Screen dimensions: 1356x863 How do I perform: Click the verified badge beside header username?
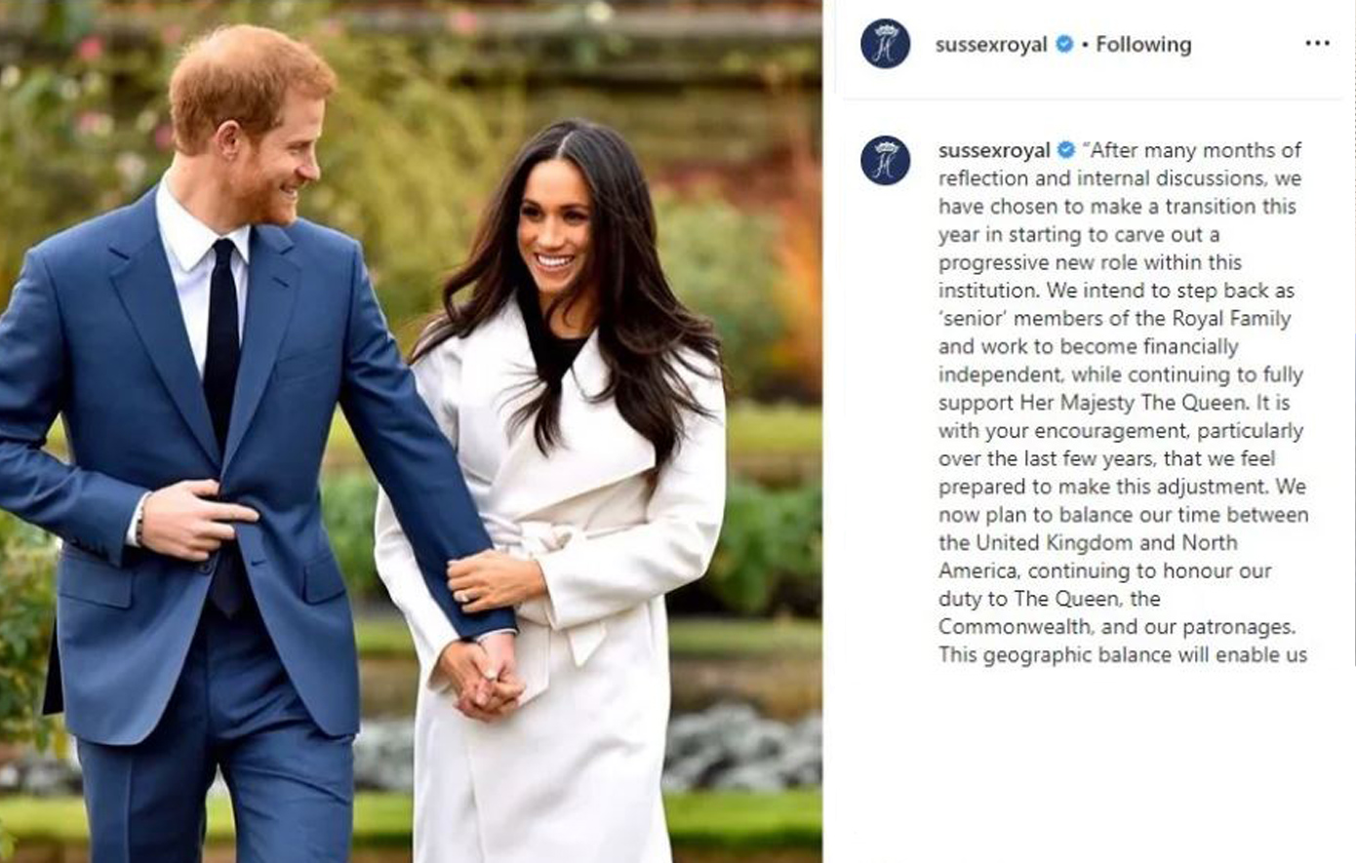[x=1065, y=44]
